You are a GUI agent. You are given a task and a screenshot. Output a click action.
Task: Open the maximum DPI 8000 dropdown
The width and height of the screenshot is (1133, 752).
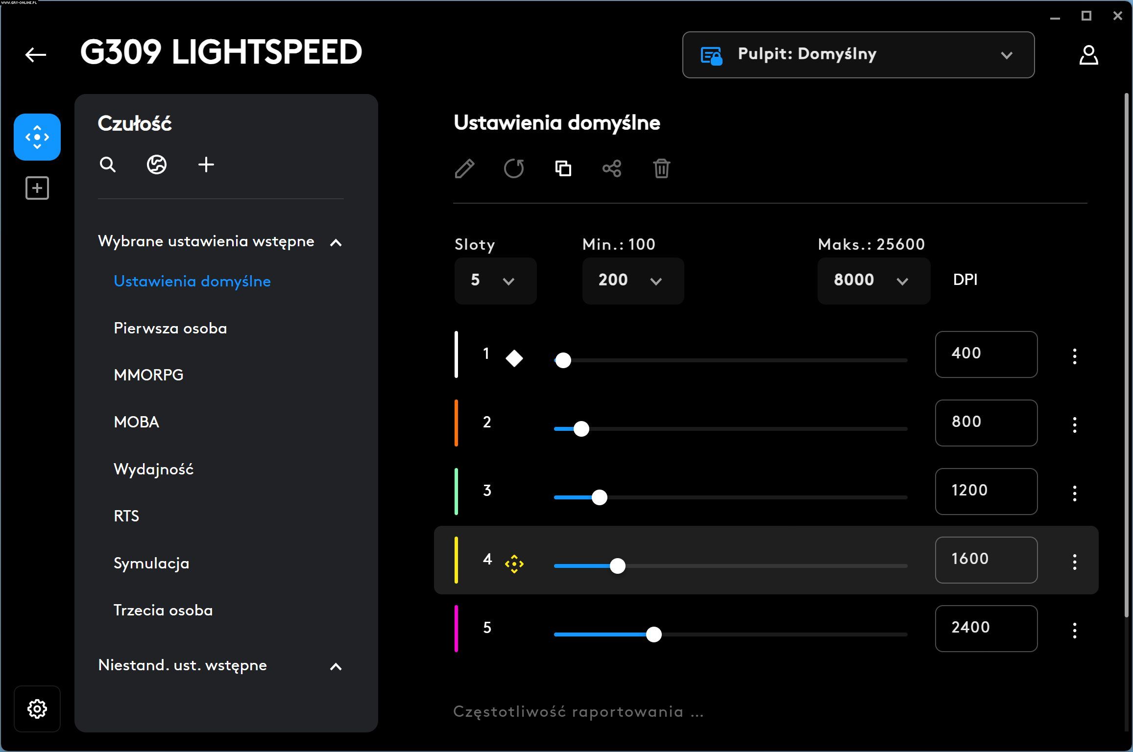coord(873,281)
